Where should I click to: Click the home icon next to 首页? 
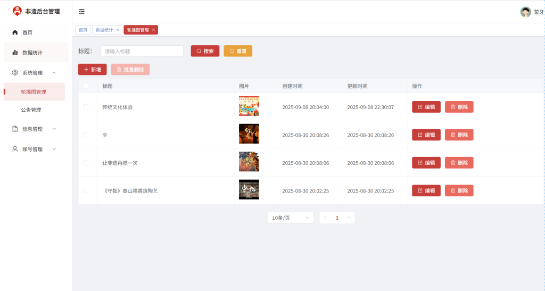(15, 32)
